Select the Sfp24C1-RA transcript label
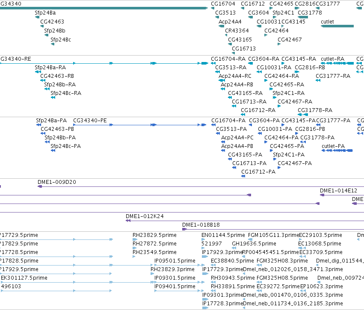364x310 pixels. [x=289, y=93]
